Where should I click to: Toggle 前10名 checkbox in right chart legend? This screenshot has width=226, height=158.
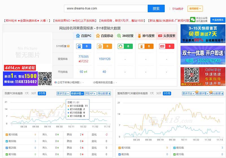tap(175, 154)
